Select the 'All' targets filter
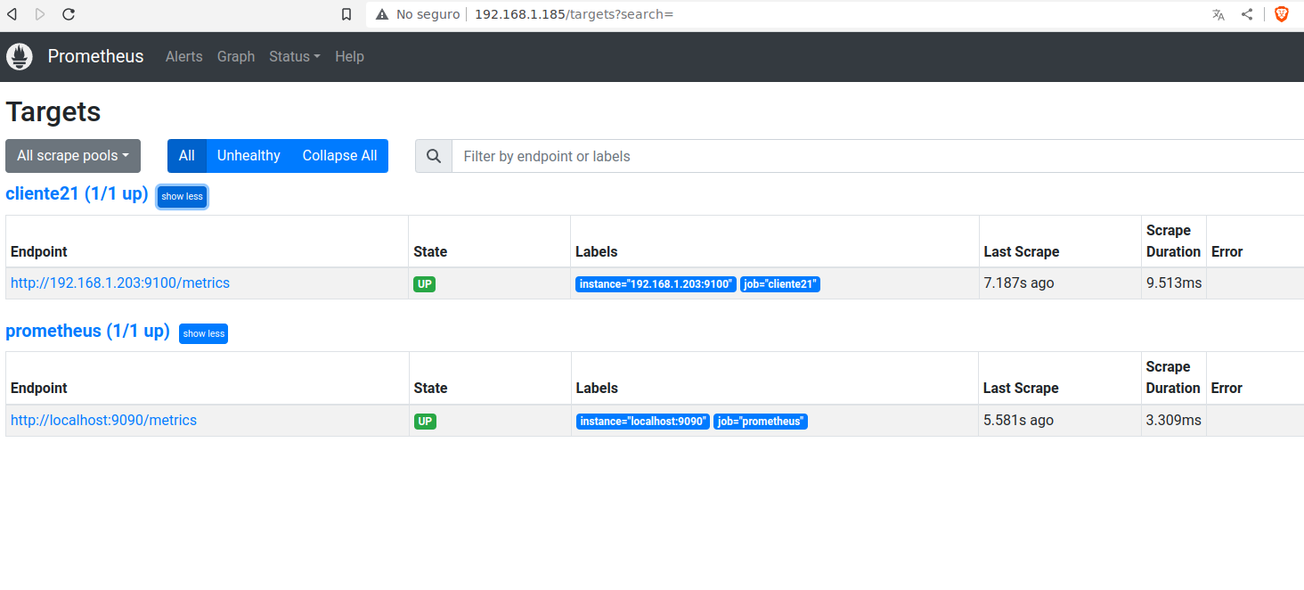The width and height of the screenshot is (1304, 590). (187, 156)
